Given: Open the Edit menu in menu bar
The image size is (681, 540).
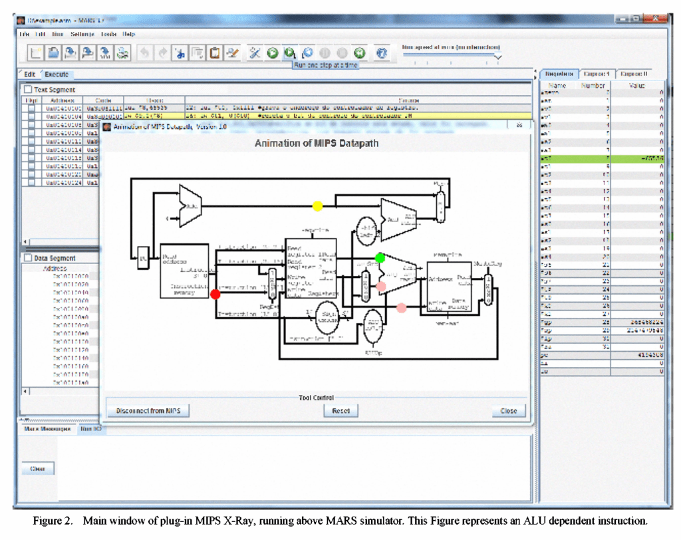Looking at the screenshot, I should tap(41, 34).
